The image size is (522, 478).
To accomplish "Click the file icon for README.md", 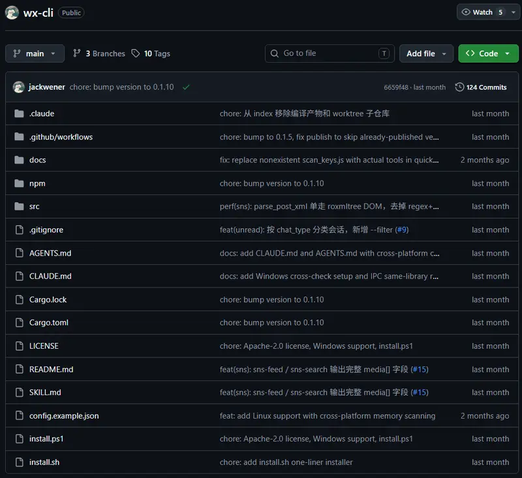I will click(20, 369).
